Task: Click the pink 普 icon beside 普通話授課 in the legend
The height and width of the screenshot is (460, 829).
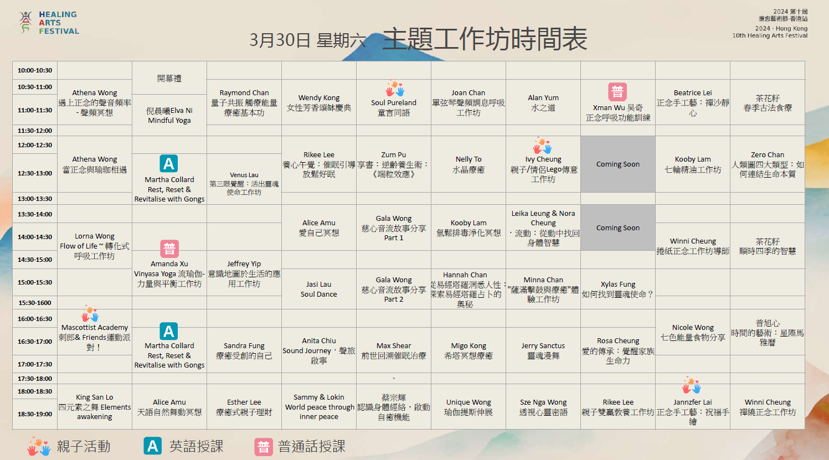Action: [263, 447]
